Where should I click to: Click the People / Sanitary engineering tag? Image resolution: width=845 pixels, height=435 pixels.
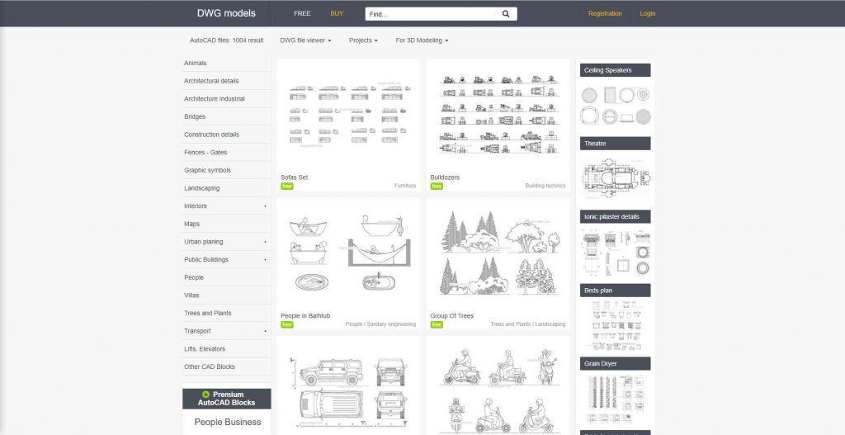[x=380, y=324]
